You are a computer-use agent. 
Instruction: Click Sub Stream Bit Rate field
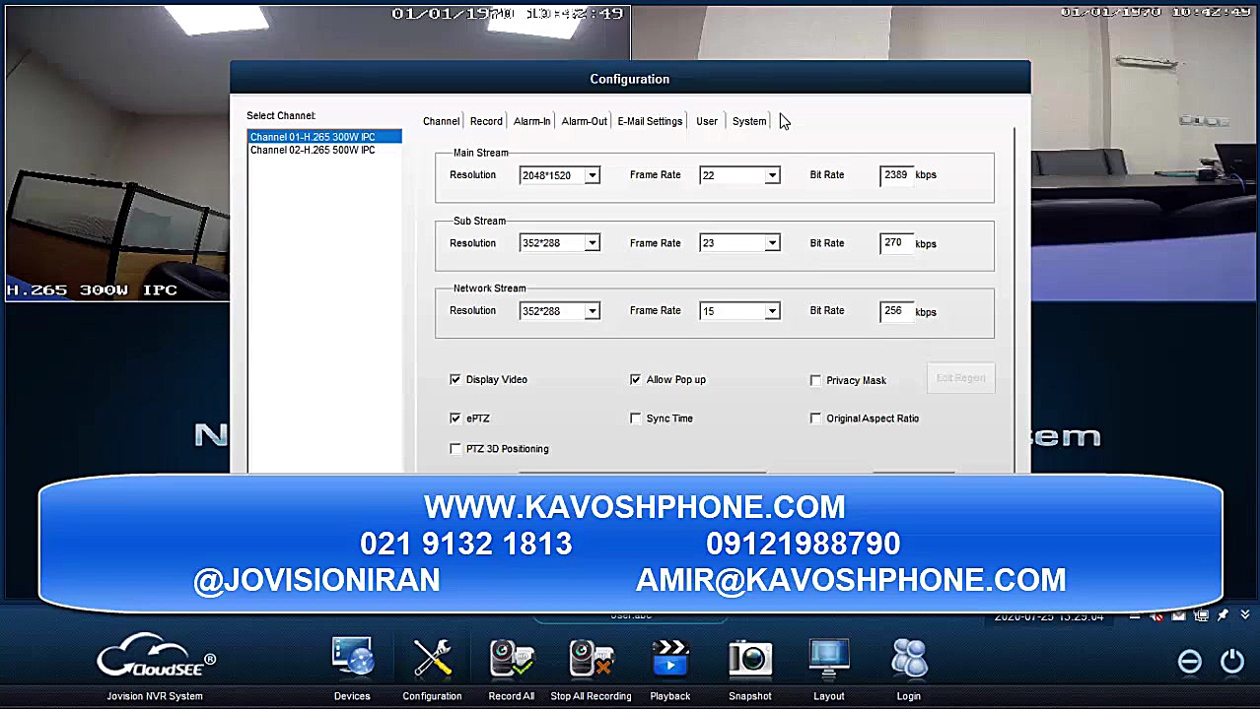click(896, 243)
